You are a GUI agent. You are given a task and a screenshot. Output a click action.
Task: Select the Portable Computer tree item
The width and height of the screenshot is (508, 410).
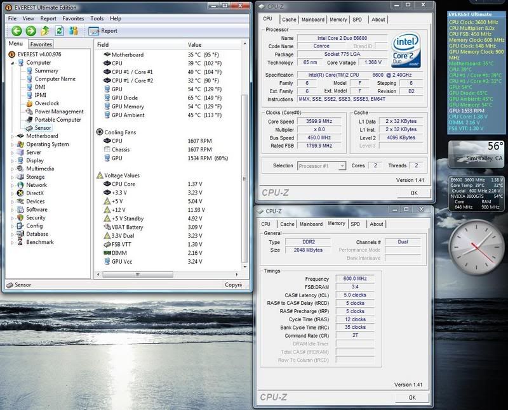(54, 120)
